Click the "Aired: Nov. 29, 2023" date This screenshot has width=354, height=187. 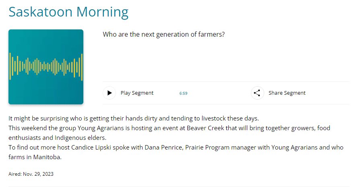31,174
